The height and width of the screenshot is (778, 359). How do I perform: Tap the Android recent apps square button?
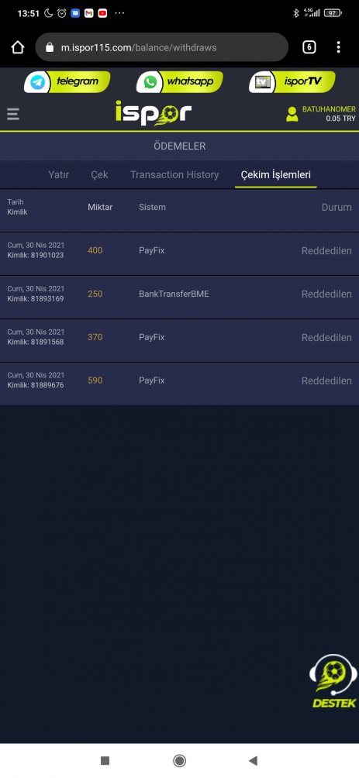pos(105,760)
